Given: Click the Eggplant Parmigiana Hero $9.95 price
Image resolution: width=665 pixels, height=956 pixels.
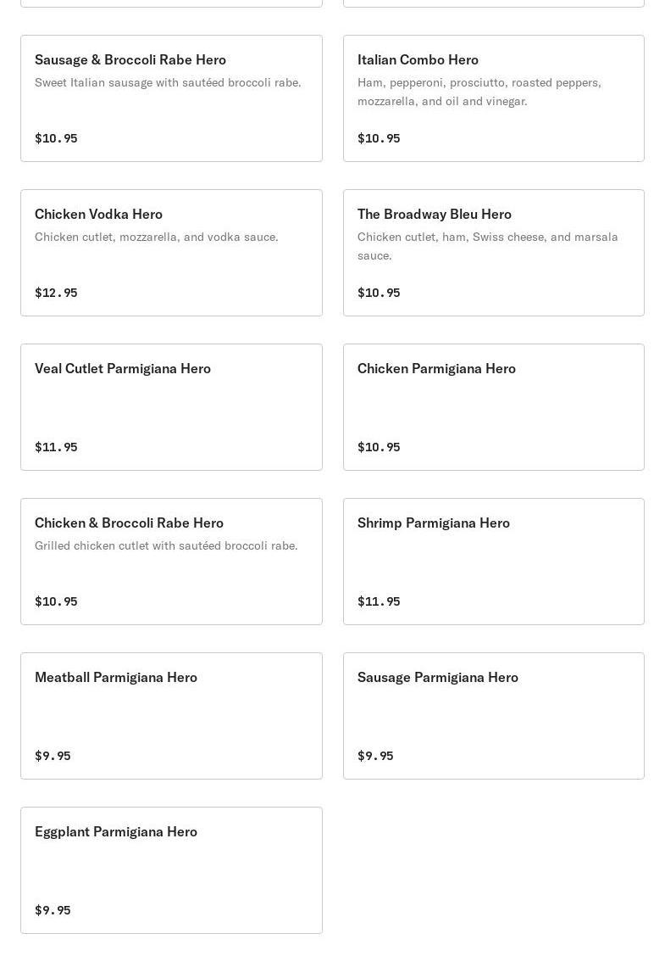Looking at the screenshot, I should pyautogui.click(x=53, y=910).
